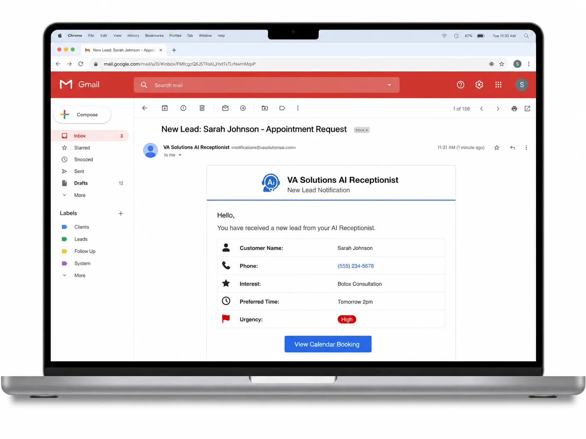Open the Bookmarks menu

point(154,36)
